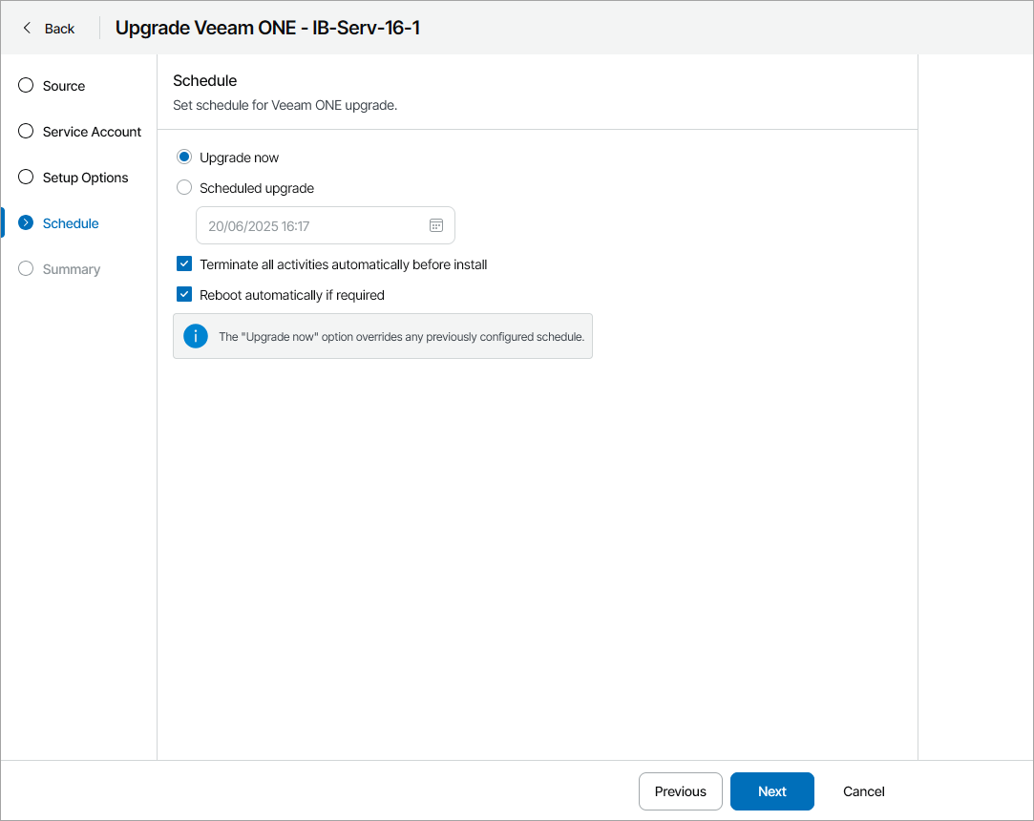Click the active Schedule step chevron icon

25,222
